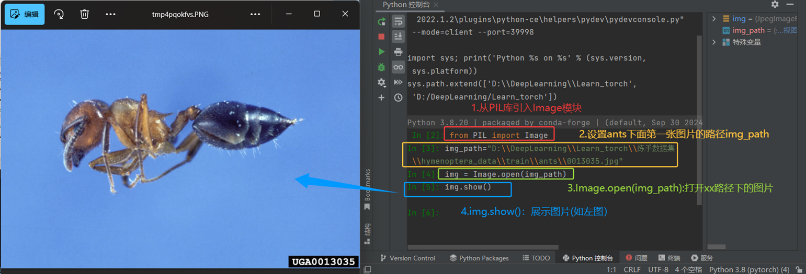Click the tmp4pqokfvs.PNG file name
Image resolution: width=806 pixels, height=274 pixels.
[x=180, y=14]
